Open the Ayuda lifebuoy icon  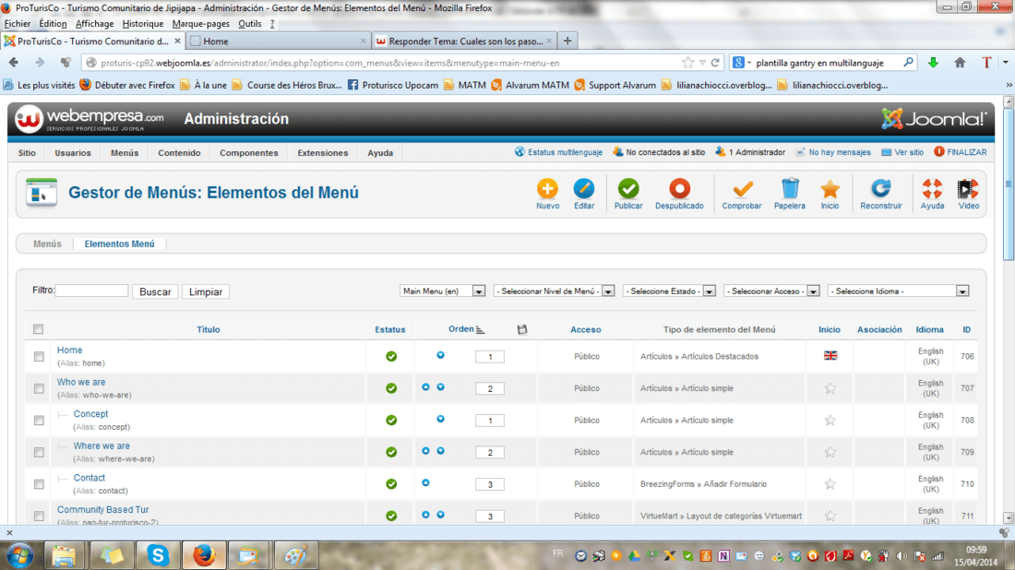click(x=932, y=189)
